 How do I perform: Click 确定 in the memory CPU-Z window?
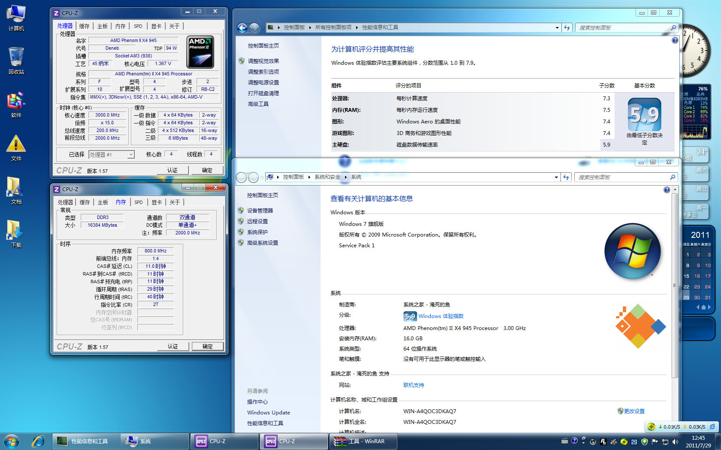(208, 346)
